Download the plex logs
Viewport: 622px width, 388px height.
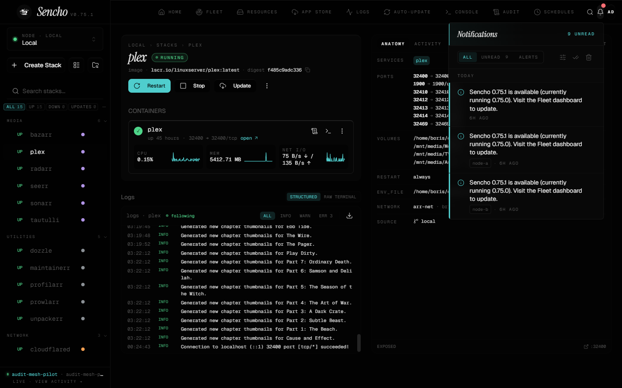pyautogui.click(x=349, y=216)
